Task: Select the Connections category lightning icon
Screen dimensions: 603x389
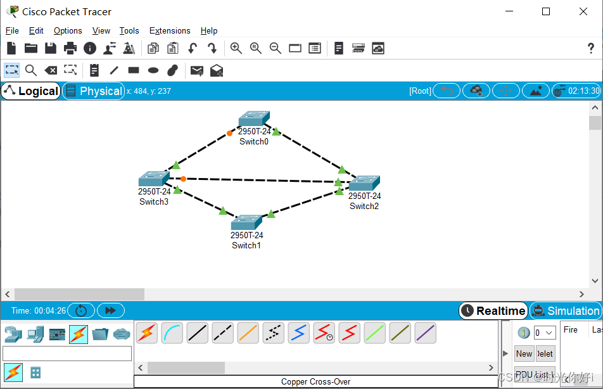Action: point(79,334)
